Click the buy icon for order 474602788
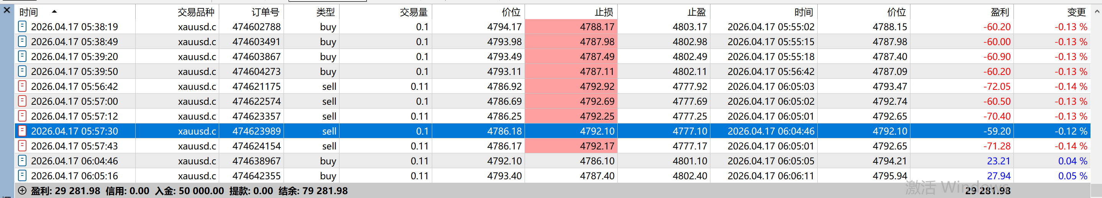 [x=22, y=26]
